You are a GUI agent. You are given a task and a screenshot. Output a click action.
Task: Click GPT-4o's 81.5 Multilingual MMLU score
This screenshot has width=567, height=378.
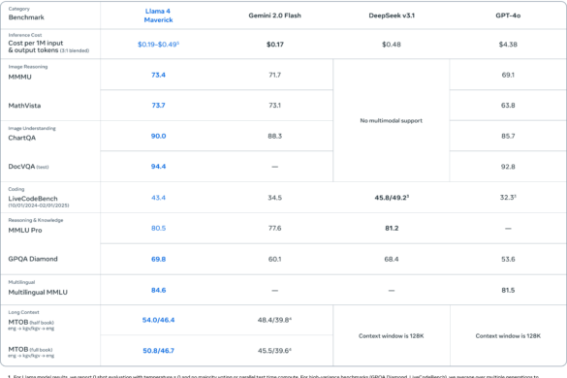point(508,290)
